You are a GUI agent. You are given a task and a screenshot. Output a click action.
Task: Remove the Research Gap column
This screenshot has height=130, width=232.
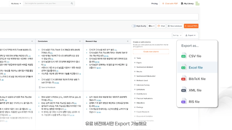(x=128, y=41)
